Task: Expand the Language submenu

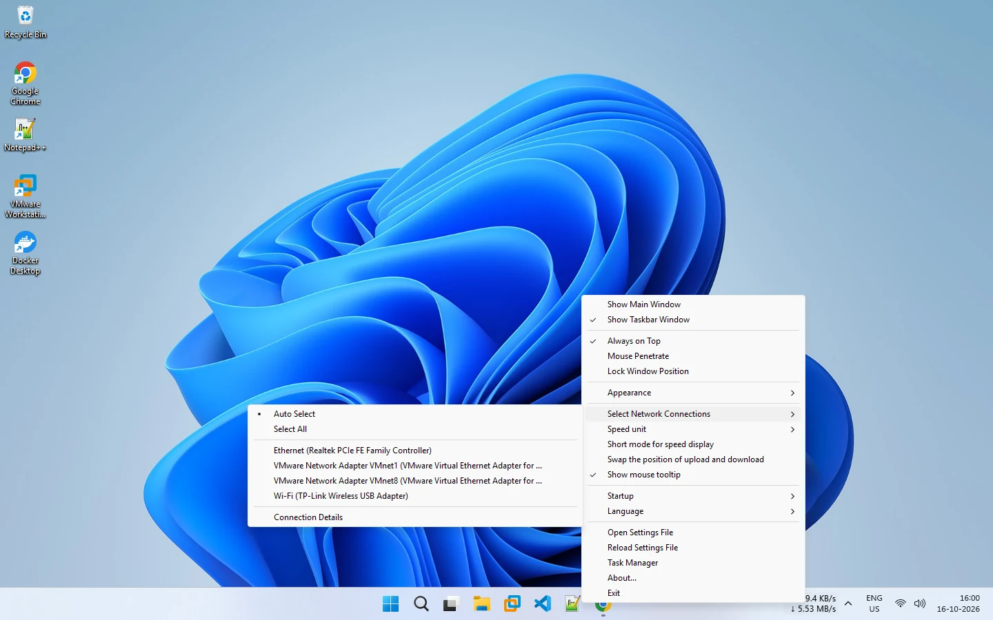Action: pyautogui.click(x=693, y=511)
